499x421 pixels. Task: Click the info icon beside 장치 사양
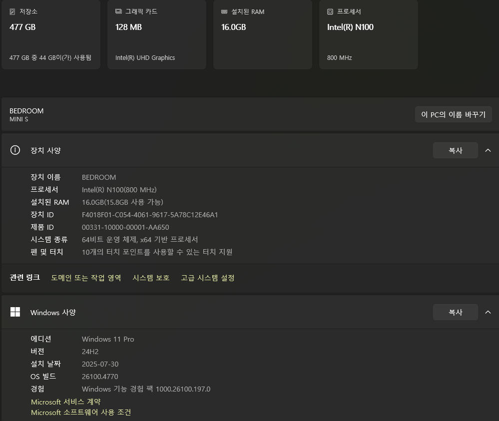click(x=15, y=150)
